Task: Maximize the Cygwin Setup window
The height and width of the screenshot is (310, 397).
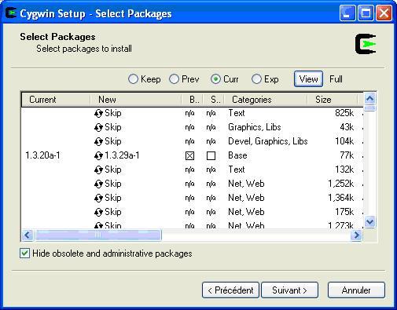Action: click(366, 13)
